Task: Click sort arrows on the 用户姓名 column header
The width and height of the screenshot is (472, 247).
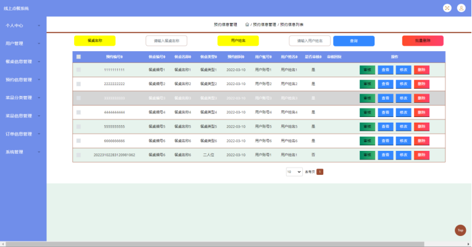Action: click(297, 57)
